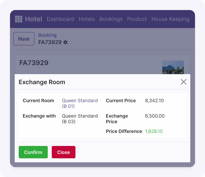Image resolution: width=205 pixels, height=177 pixels.
Task: Open the Queen Standard (B 01) link
Action: tap(80, 103)
